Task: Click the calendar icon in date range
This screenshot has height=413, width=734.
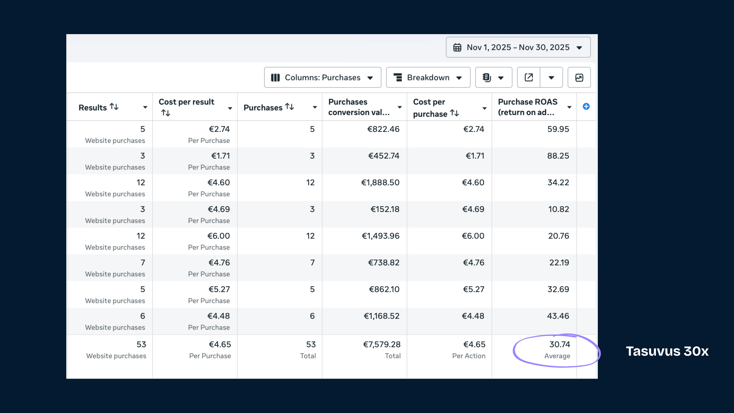Action: pyautogui.click(x=457, y=47)
